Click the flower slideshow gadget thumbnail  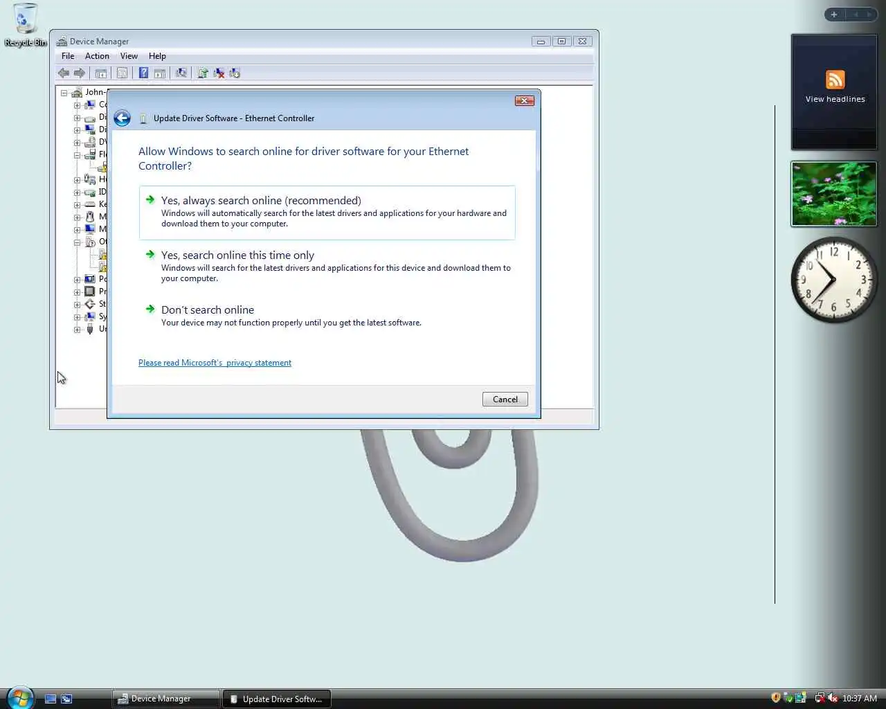(834, 194)
